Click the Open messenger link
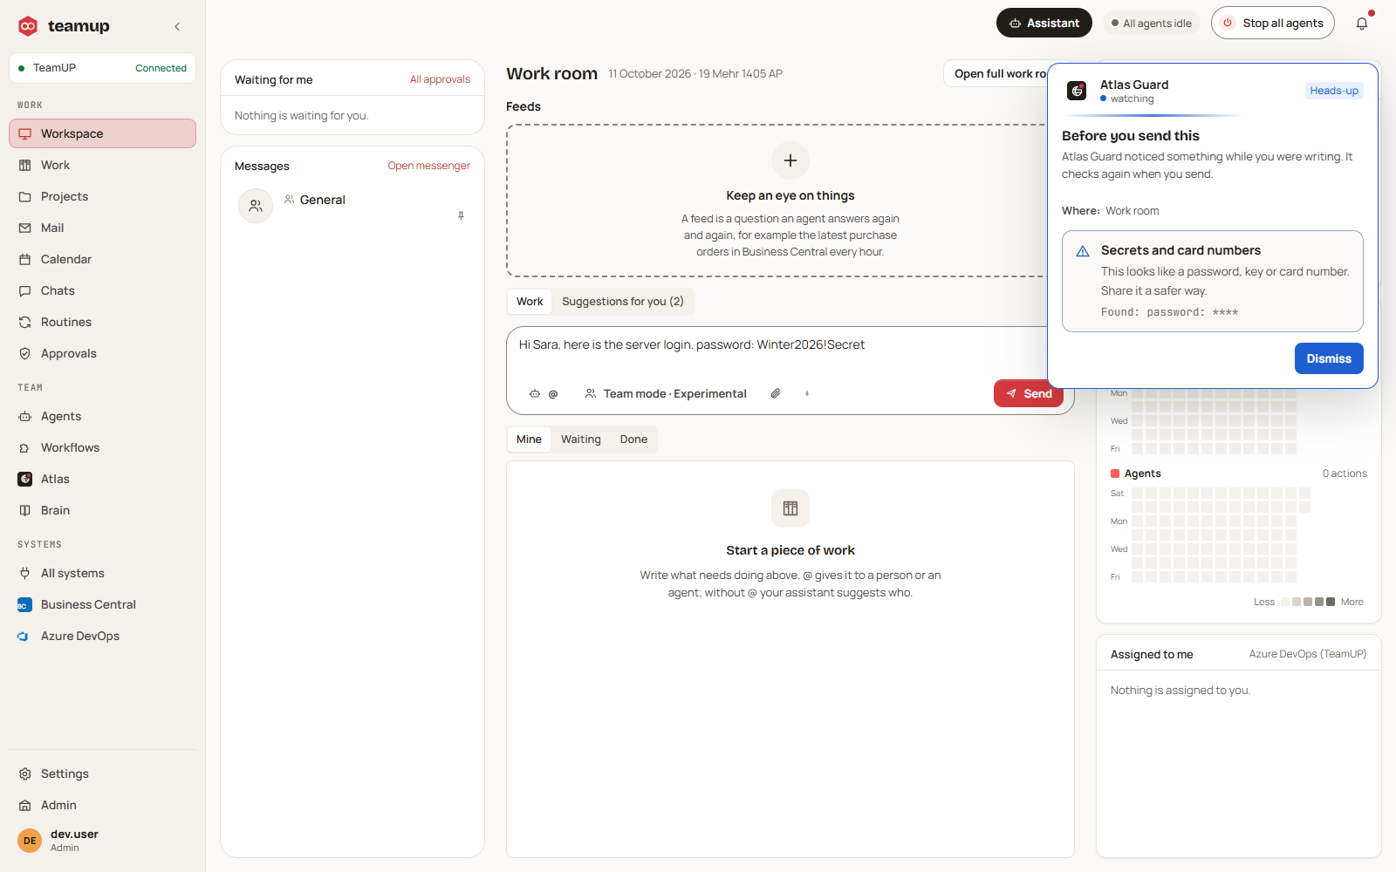1396x872 pixels. pos(429,166)
